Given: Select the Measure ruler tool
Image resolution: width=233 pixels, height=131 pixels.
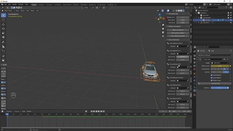Looking at the screenshot, I should click(x=3, y=47).
